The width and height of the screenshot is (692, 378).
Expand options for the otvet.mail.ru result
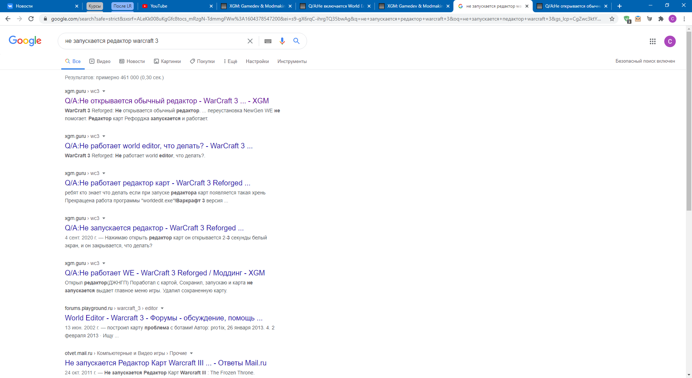(x=191, y=354)
